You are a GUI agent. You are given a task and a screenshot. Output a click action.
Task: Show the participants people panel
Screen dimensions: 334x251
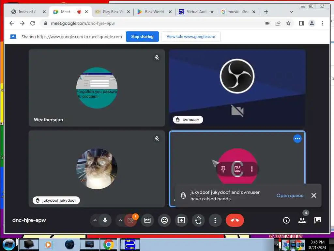[302, 220]
